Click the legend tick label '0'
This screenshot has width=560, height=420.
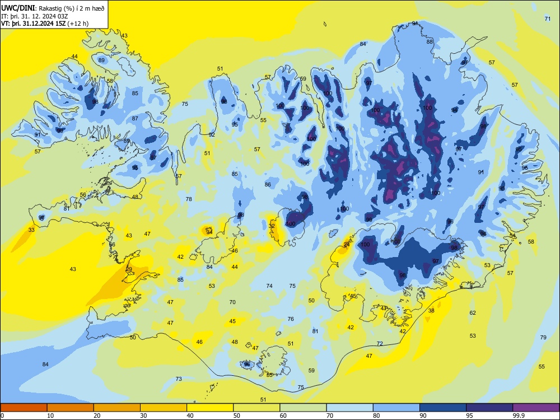(2, 416)
